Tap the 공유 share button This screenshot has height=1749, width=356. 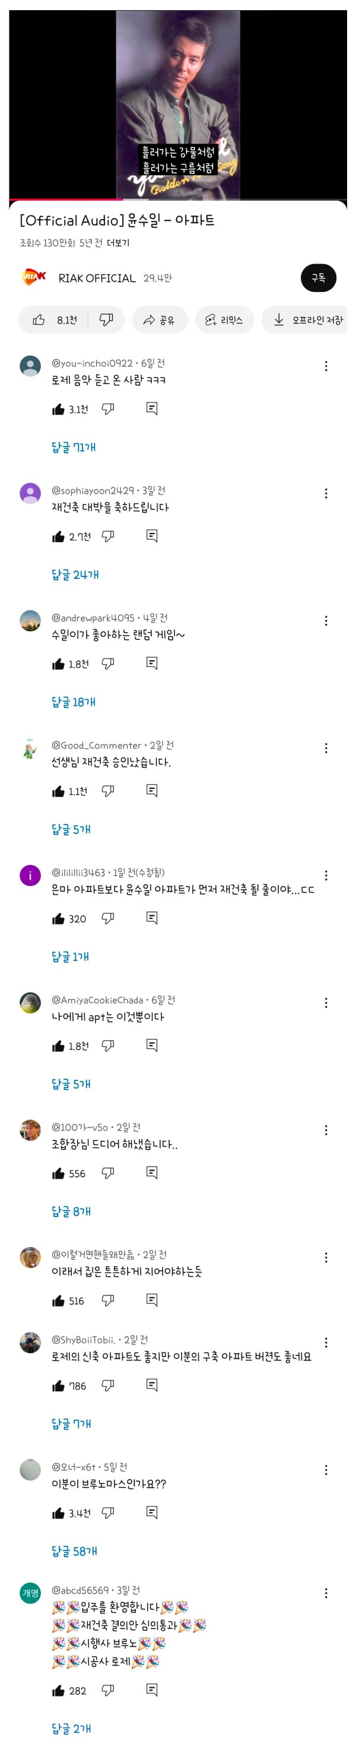(x=158, y=320)
